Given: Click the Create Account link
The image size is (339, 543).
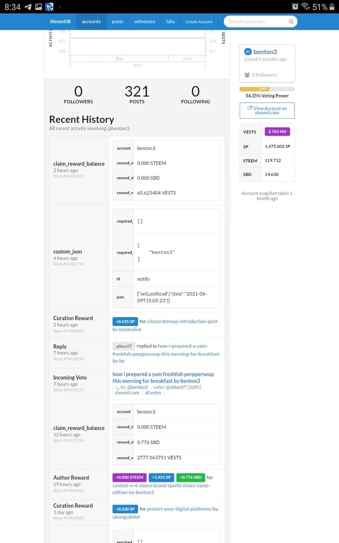Looking at the screenshot, I should tap(199, 22).
